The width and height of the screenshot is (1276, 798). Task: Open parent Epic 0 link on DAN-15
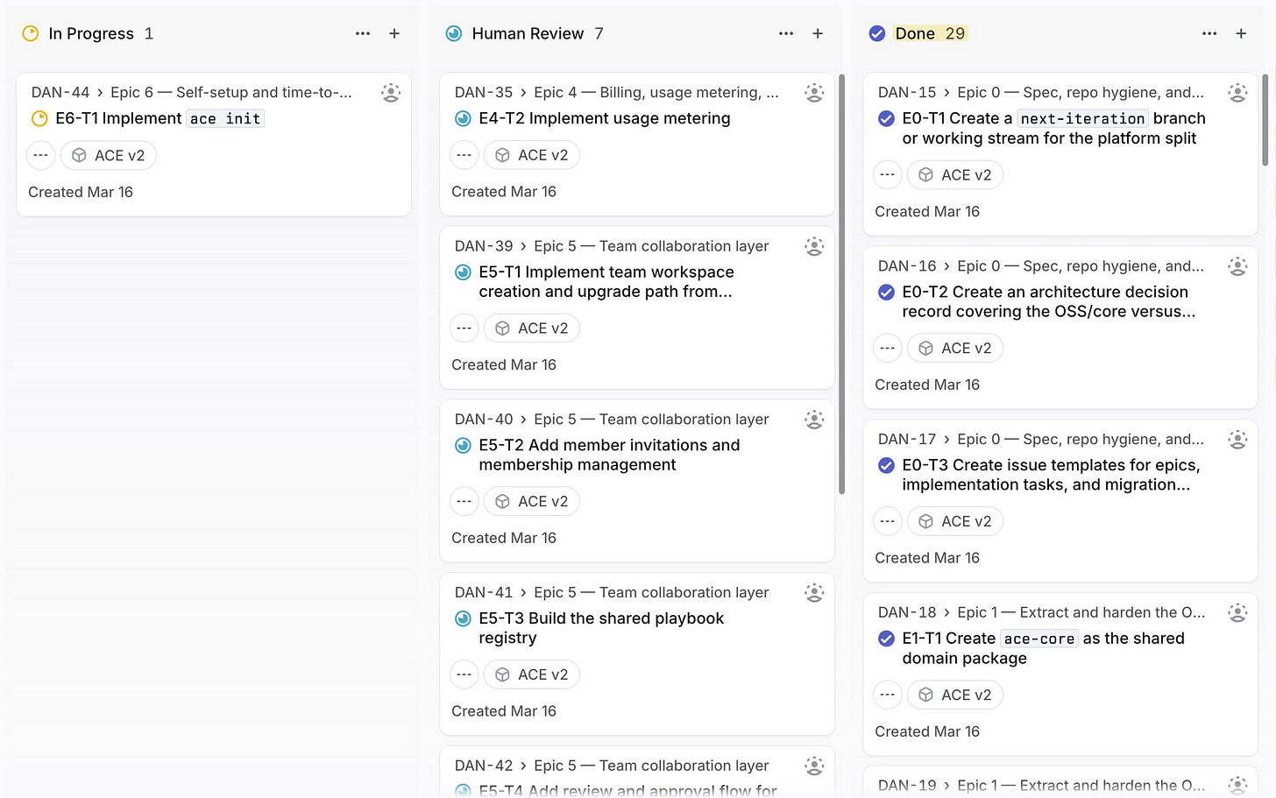[1081, 93]
